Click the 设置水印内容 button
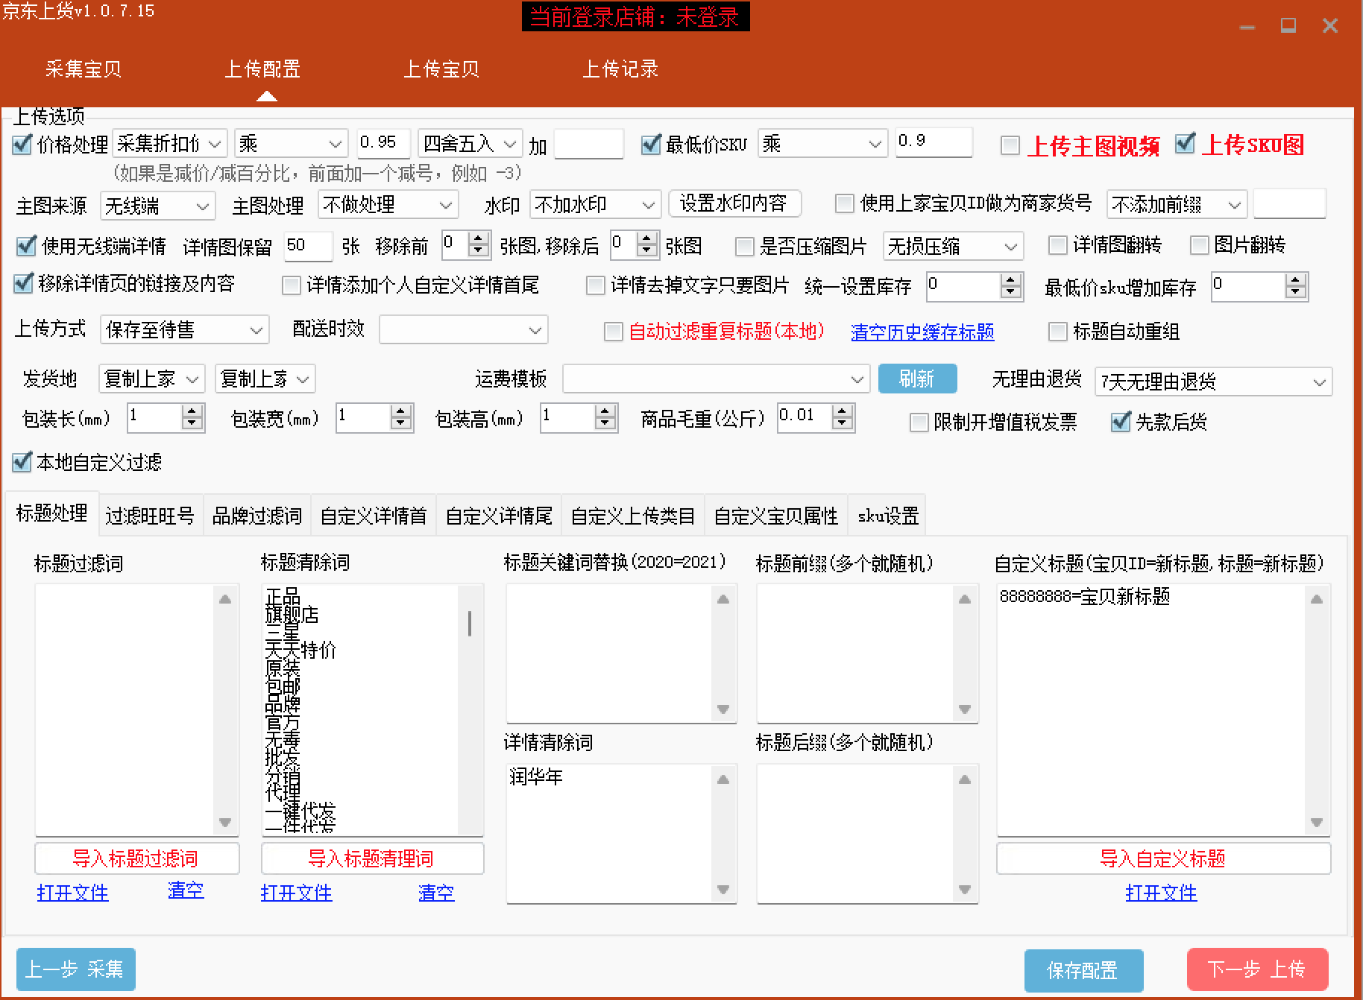This screenshot has width=1363, height=1000. [x=734, y=203]
